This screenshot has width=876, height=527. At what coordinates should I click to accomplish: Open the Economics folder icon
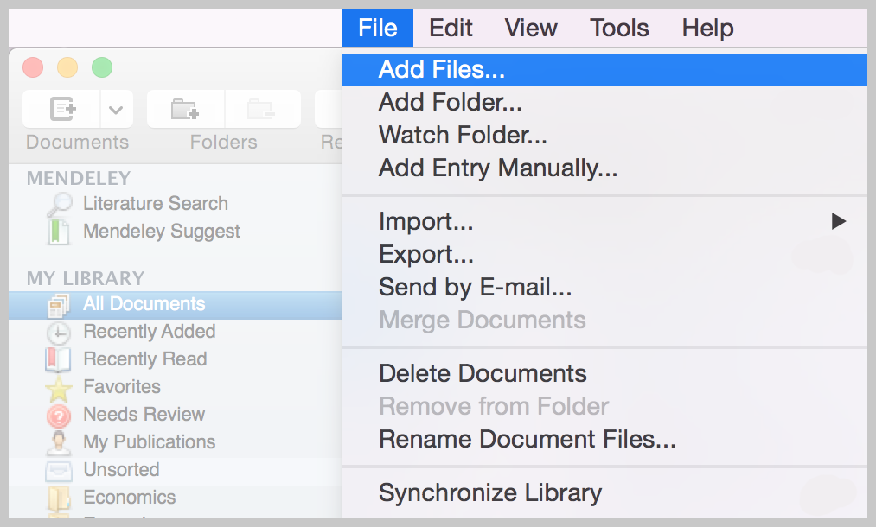pyautogui.click(x=59, y=498)
